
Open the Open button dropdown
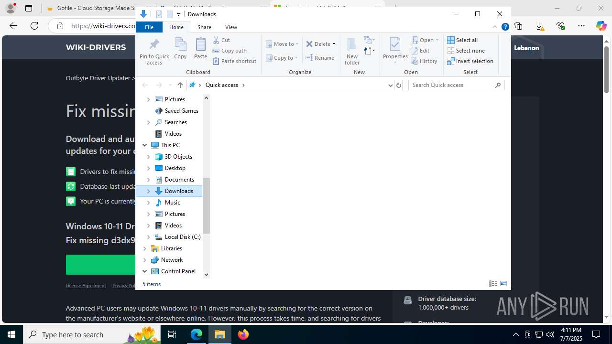click(x=437, y=40)
